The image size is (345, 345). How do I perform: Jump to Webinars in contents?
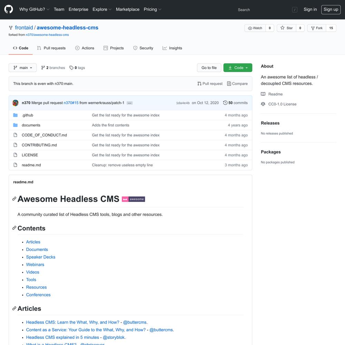pyautogui.click(x=35, y=265)
